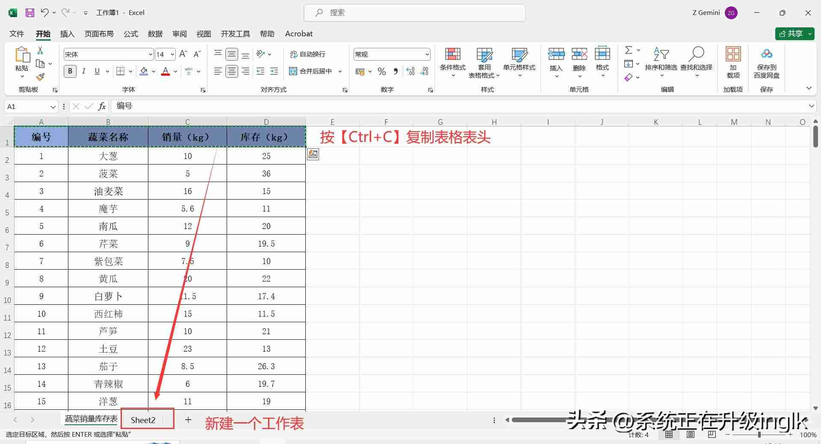This screenshot has width=821, height=444.
Task: Add a new sheet with plus button
Action: pyautogui.click(x=188, y=420)
